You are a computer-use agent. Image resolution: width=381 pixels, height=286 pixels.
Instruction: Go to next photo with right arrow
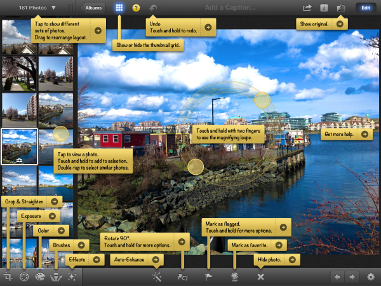(x=352, y=276)
